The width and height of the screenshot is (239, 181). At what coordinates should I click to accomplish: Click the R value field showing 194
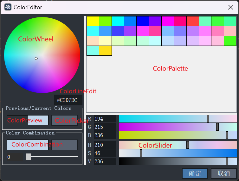click(105, 119)
